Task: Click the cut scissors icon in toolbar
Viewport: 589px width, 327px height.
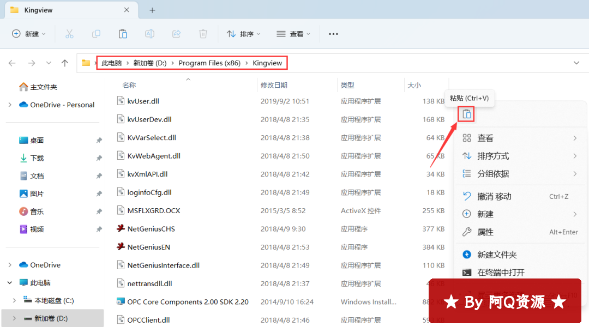Action: (x=69, y=34)
